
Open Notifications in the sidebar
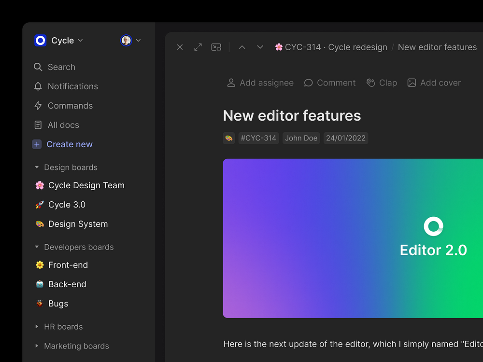72,86
